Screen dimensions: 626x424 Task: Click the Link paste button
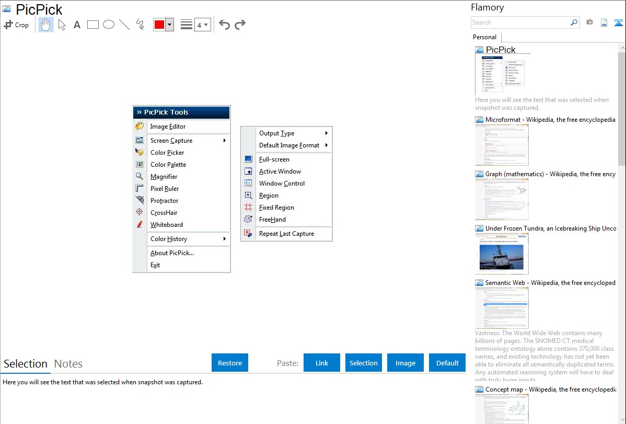322,363
